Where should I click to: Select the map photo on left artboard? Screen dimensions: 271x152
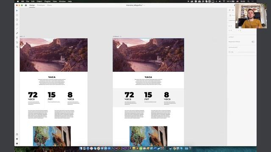point(52,136)
